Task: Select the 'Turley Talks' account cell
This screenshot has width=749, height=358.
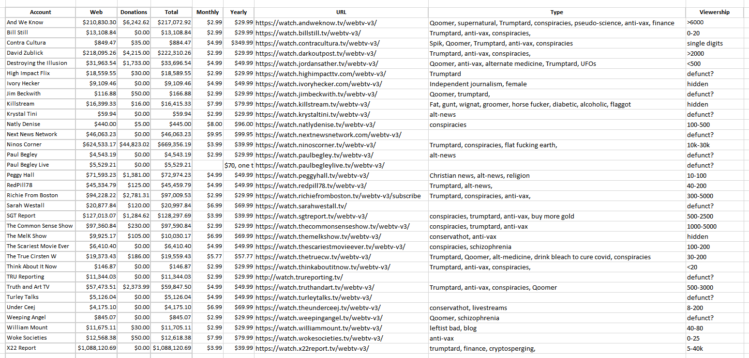Action: (40, 297)
